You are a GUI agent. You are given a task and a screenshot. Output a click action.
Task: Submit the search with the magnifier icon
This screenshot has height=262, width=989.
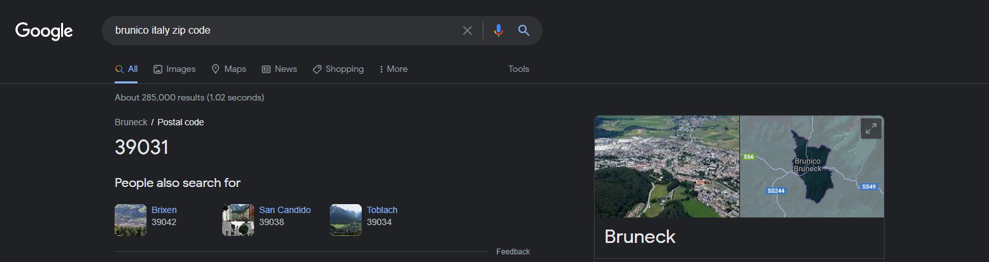click(x=523, y=31)
